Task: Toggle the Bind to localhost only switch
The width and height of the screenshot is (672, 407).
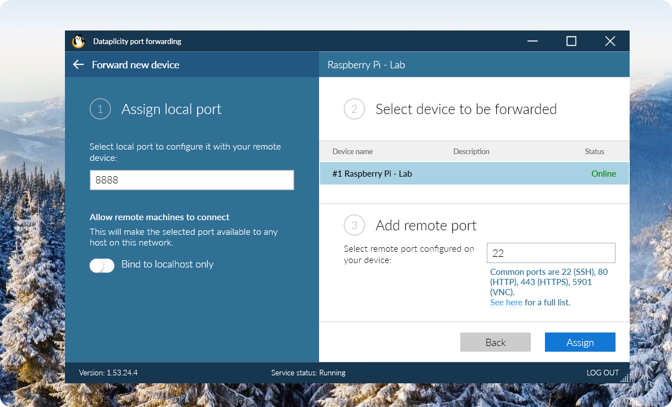Action: [x=102, y=266]
